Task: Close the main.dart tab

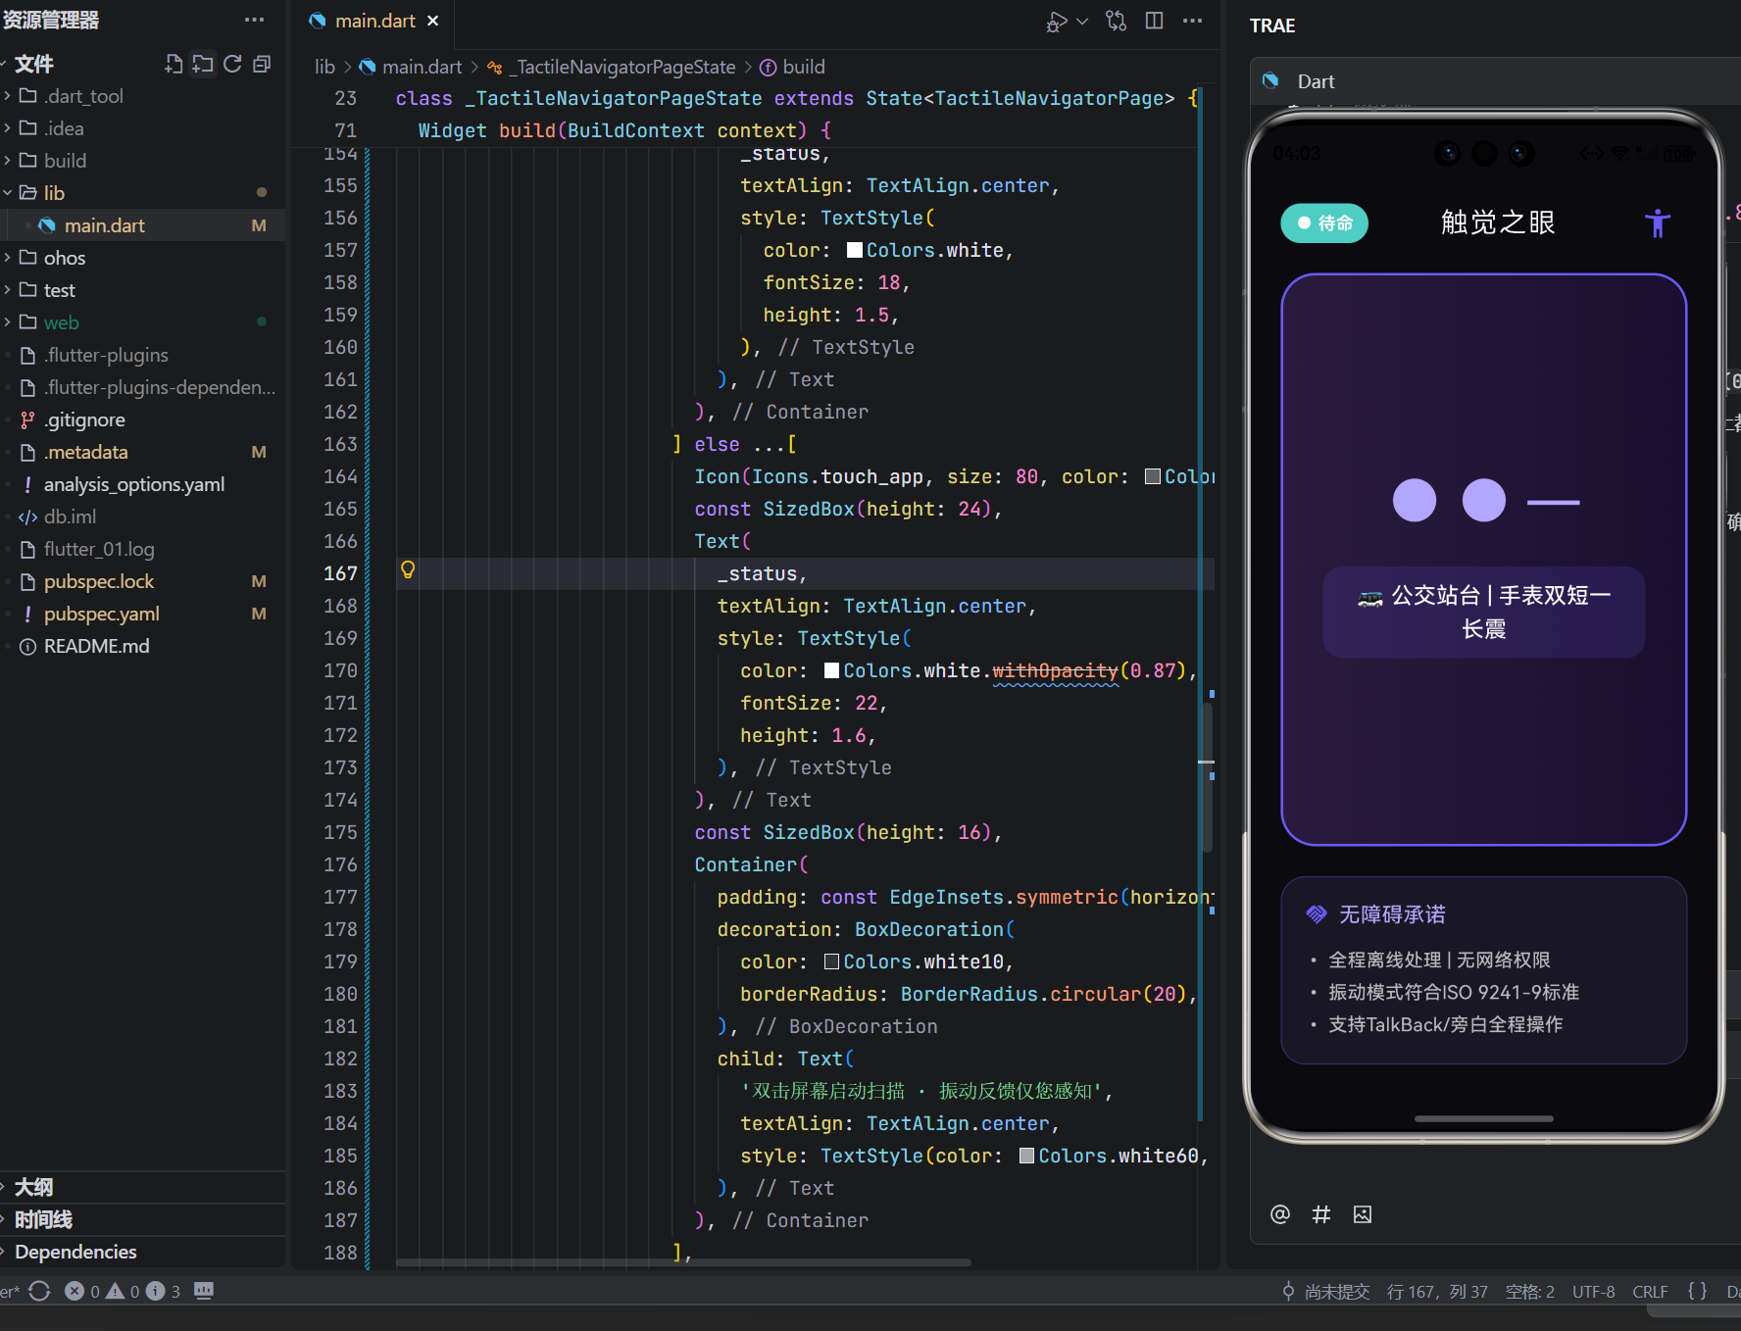Action: coord(432,21)
